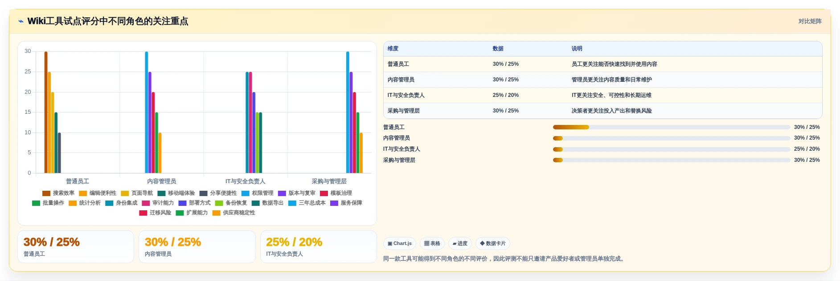Click the Chart.js chip
This screenshot has width=840, height=281.
[x=399, y=244]
